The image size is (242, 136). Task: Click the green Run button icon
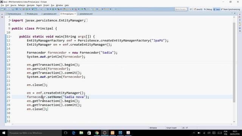click(x=53, y=9)
